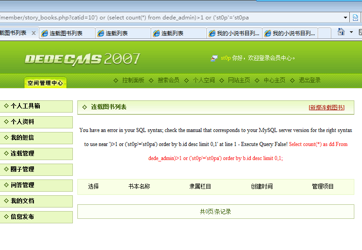362x250 pixels.
Task: Go to 网站主页 in navigation bar
Action: (239, 80)
